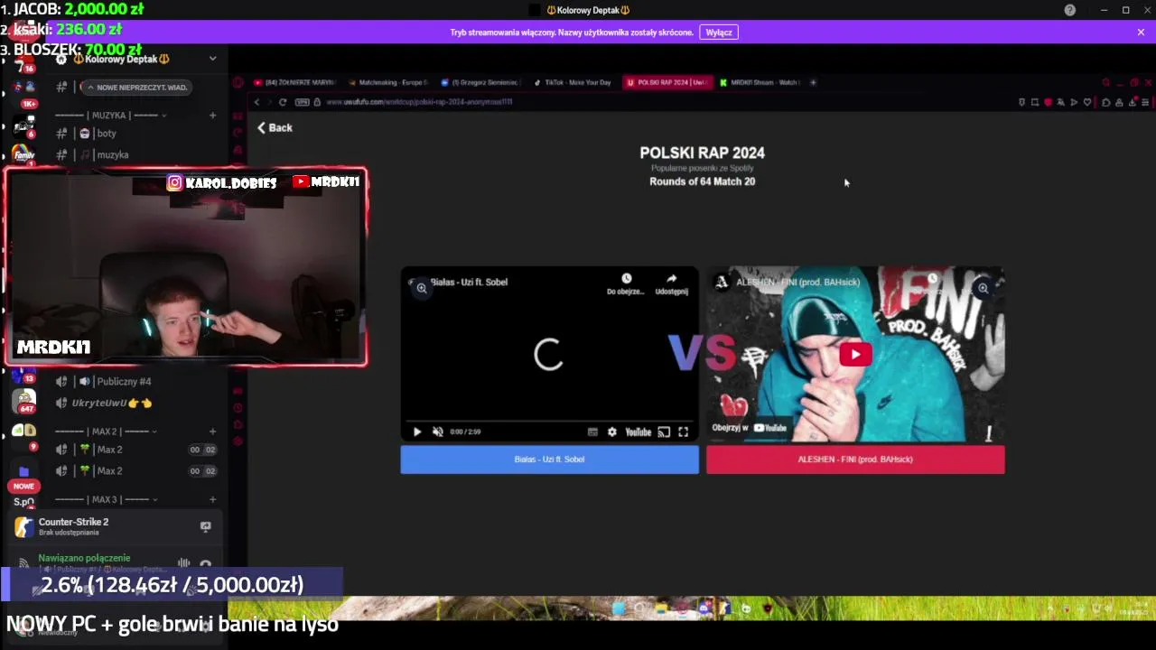Open ALESHEN channel avatar in right video

(x=722, y=282)
